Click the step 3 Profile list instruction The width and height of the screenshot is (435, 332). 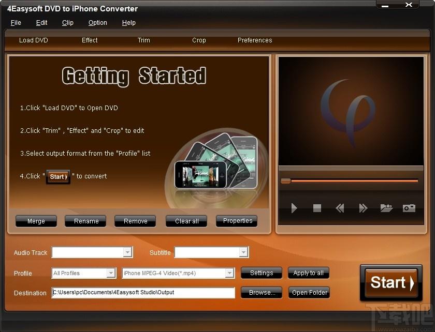(x=85, y=153)
